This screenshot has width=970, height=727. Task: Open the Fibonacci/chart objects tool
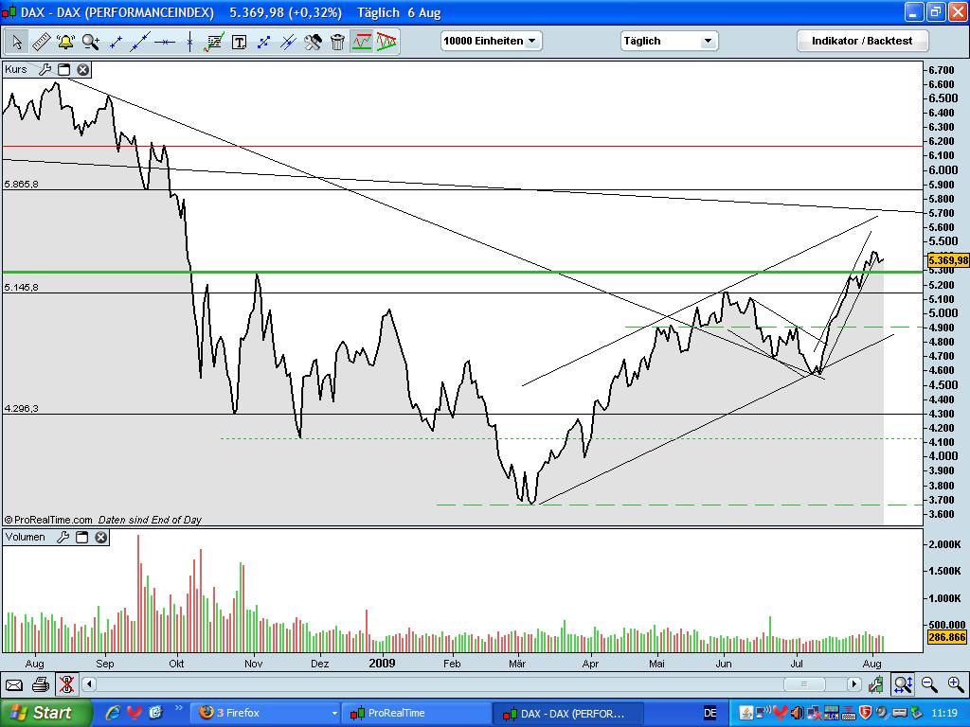(214, 42)
